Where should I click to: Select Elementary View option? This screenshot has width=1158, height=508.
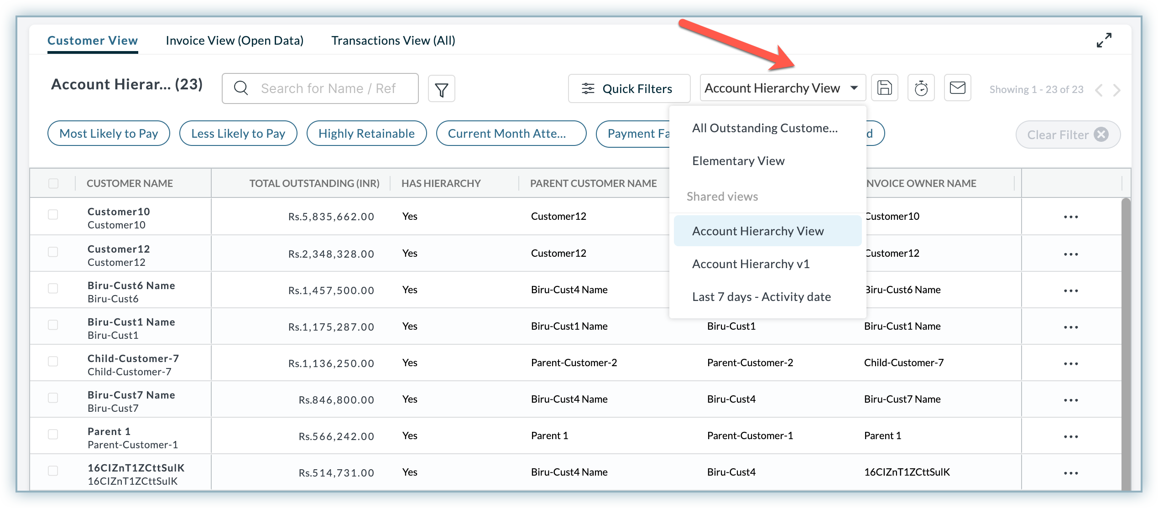(767, 161)
